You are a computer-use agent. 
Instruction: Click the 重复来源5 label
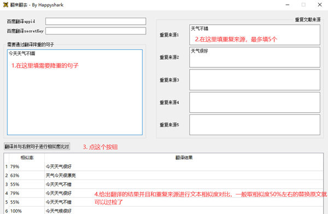click(169, 125)
